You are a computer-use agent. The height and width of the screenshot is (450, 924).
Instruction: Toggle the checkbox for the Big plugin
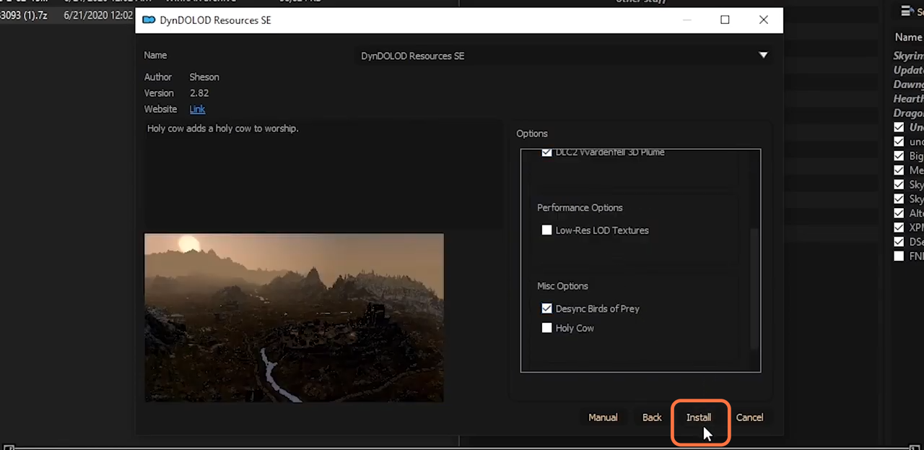point(899,156)
